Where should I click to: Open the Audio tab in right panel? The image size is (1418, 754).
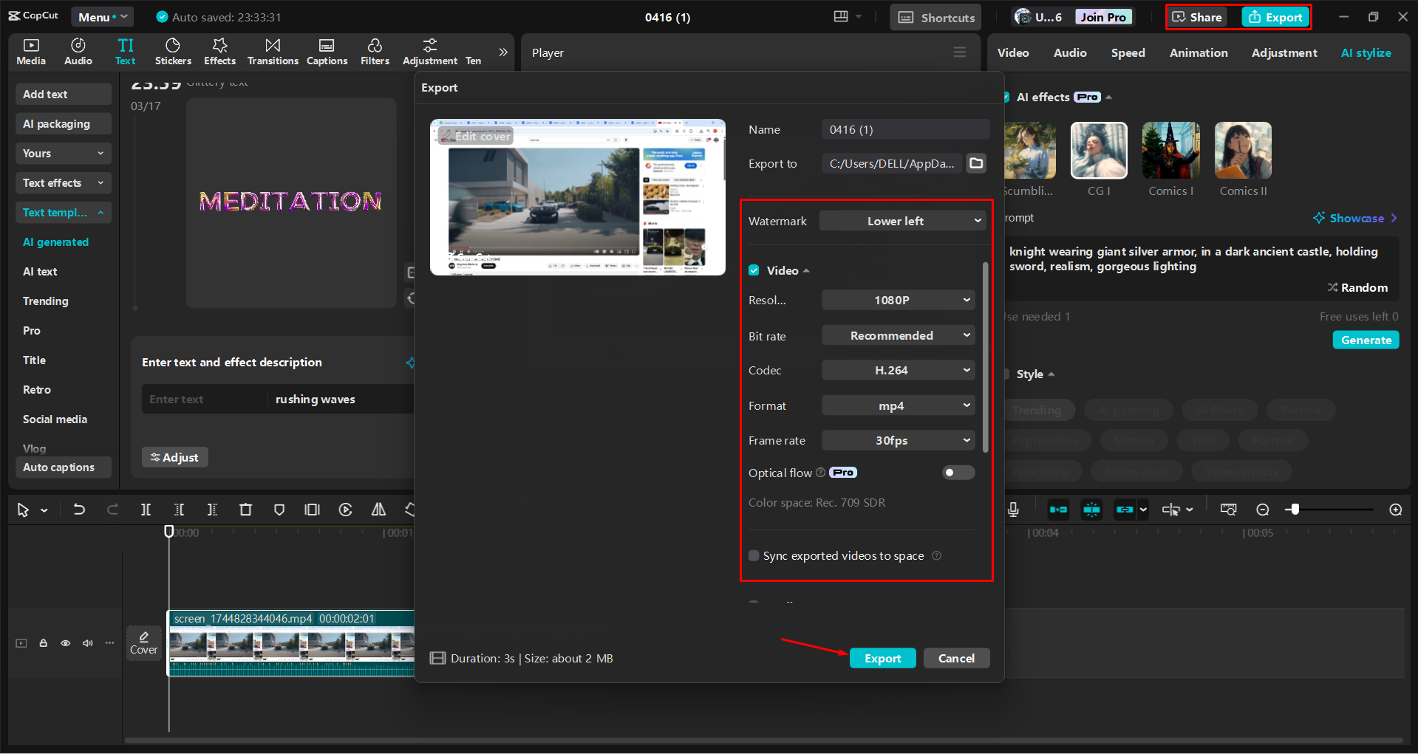[x=1070, y=52]
